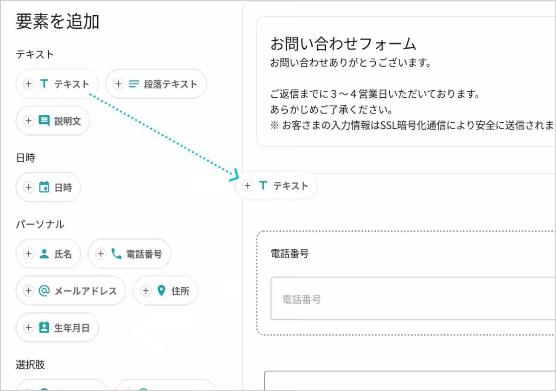556x391 pixels.
Task: Click the calendar icon on the 日時 element
Action: 44,187
